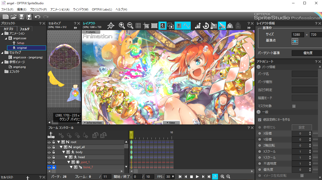Click the stats overlay button in layout
The width and height of the screenshot is (322, 180).
tap(91, 32)
